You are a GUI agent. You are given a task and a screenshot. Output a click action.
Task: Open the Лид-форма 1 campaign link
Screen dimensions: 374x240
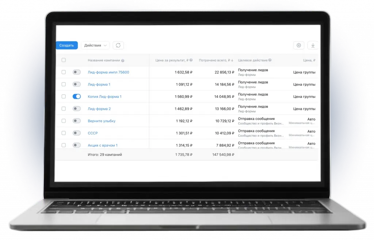coord(99,85)
